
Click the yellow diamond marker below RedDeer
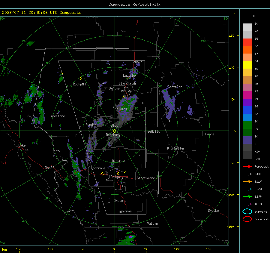click(123, 98)
